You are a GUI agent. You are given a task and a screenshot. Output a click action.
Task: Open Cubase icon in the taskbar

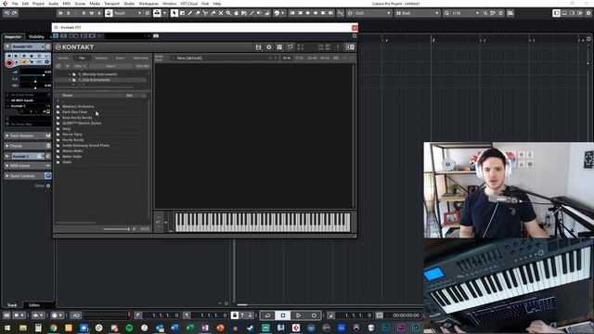296,328
